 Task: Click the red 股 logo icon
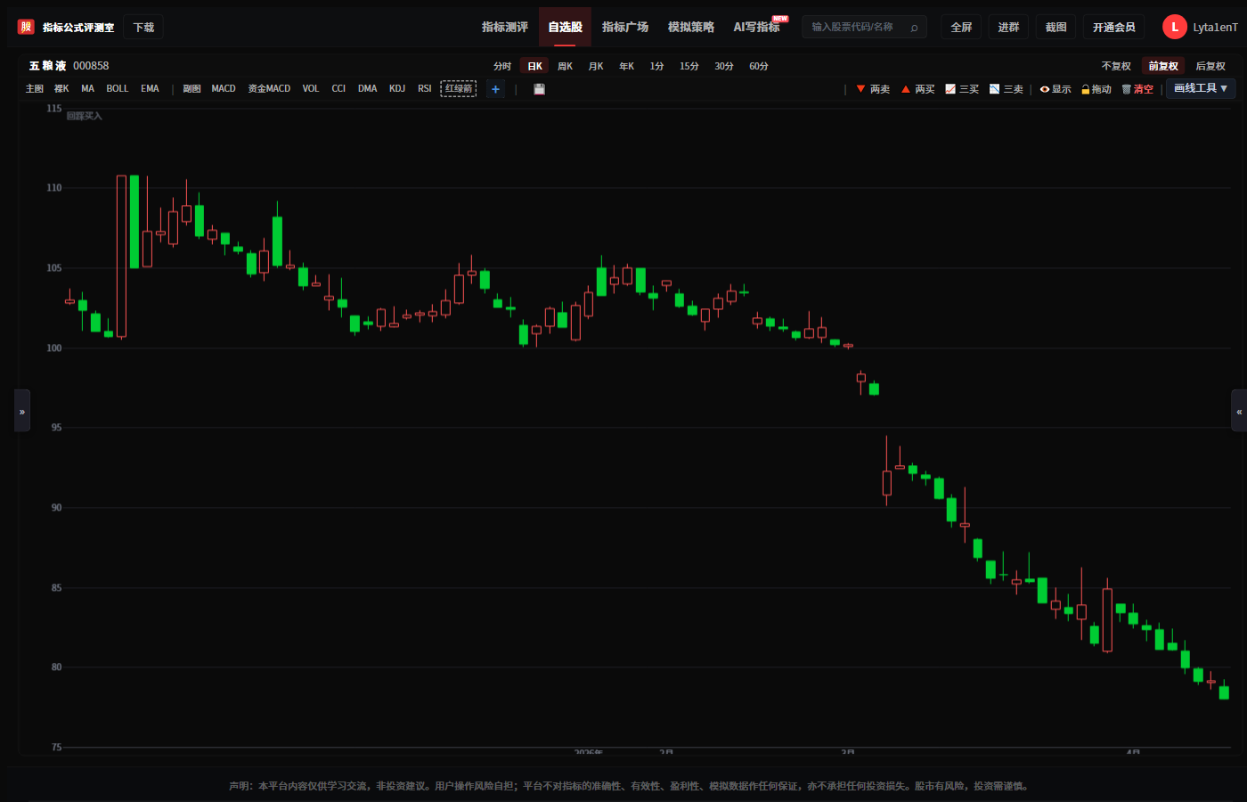(x=26, y=27)
